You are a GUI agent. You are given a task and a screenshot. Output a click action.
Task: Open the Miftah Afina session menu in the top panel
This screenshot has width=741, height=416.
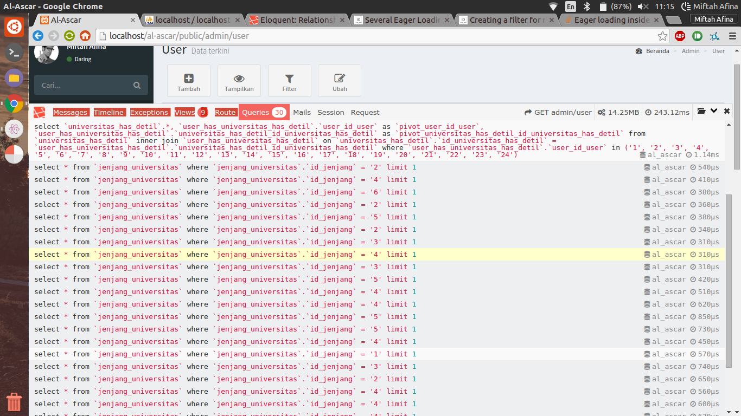[711, 6]
